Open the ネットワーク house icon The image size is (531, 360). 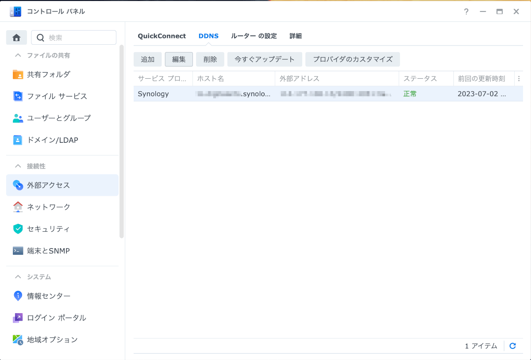[x=18, y=207]
